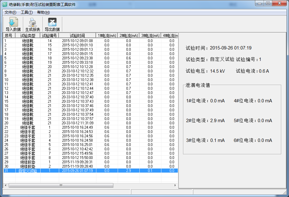Click the horizontal scrollbar right arrow
The image size is (289, 197).
pos(175,186)
